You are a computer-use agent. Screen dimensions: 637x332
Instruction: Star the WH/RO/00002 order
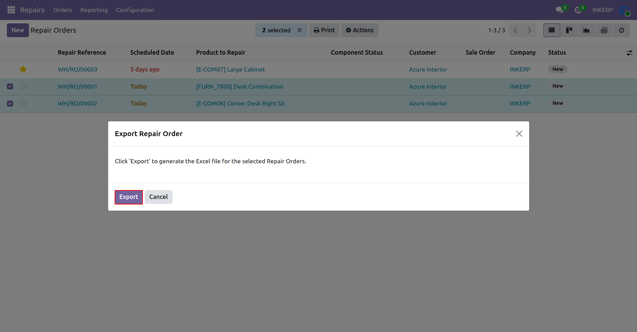[23, 103]
